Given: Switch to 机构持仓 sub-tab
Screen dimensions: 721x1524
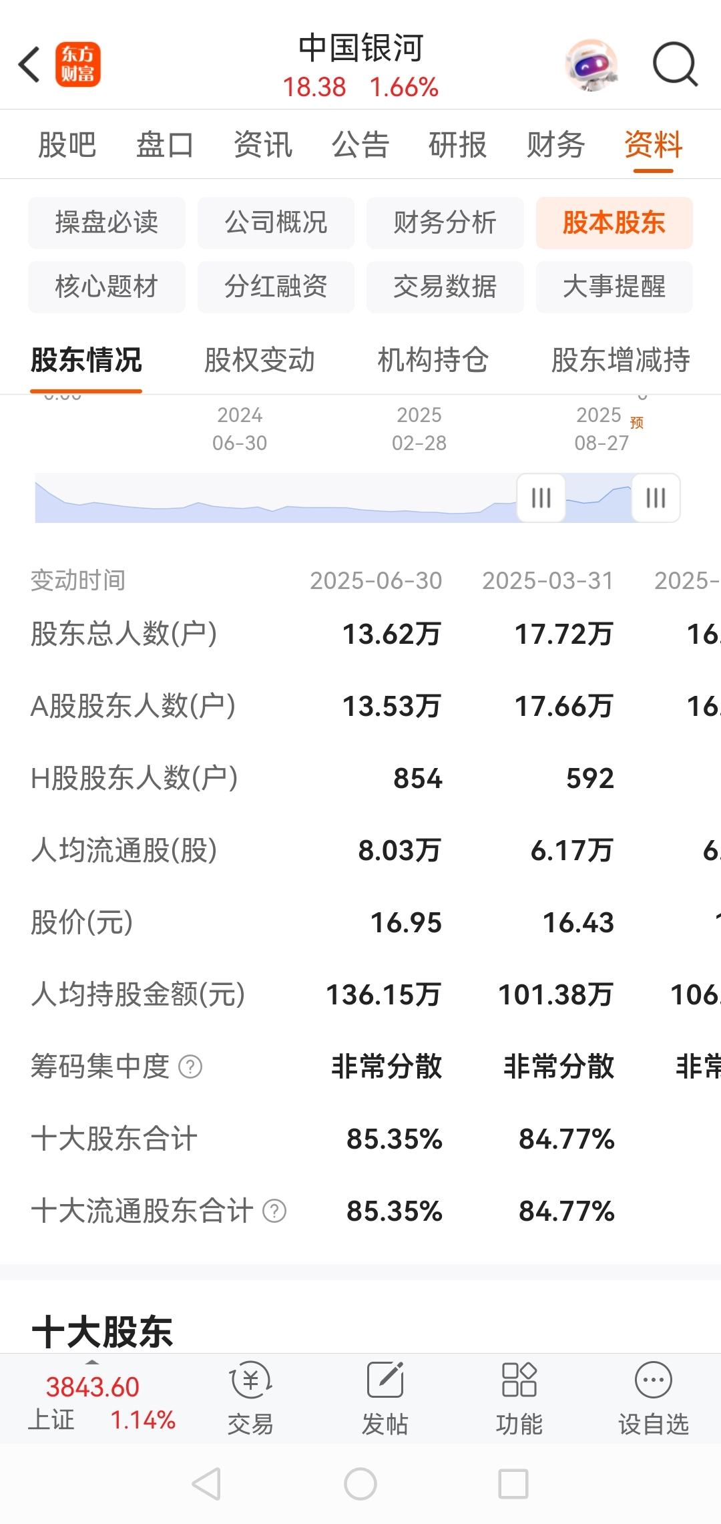Looking at the screenshot, I should click(433, 360).
